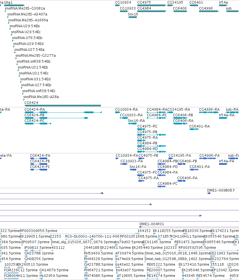Click snoRNA:U31:54Eb label

(x=33, y=67)
